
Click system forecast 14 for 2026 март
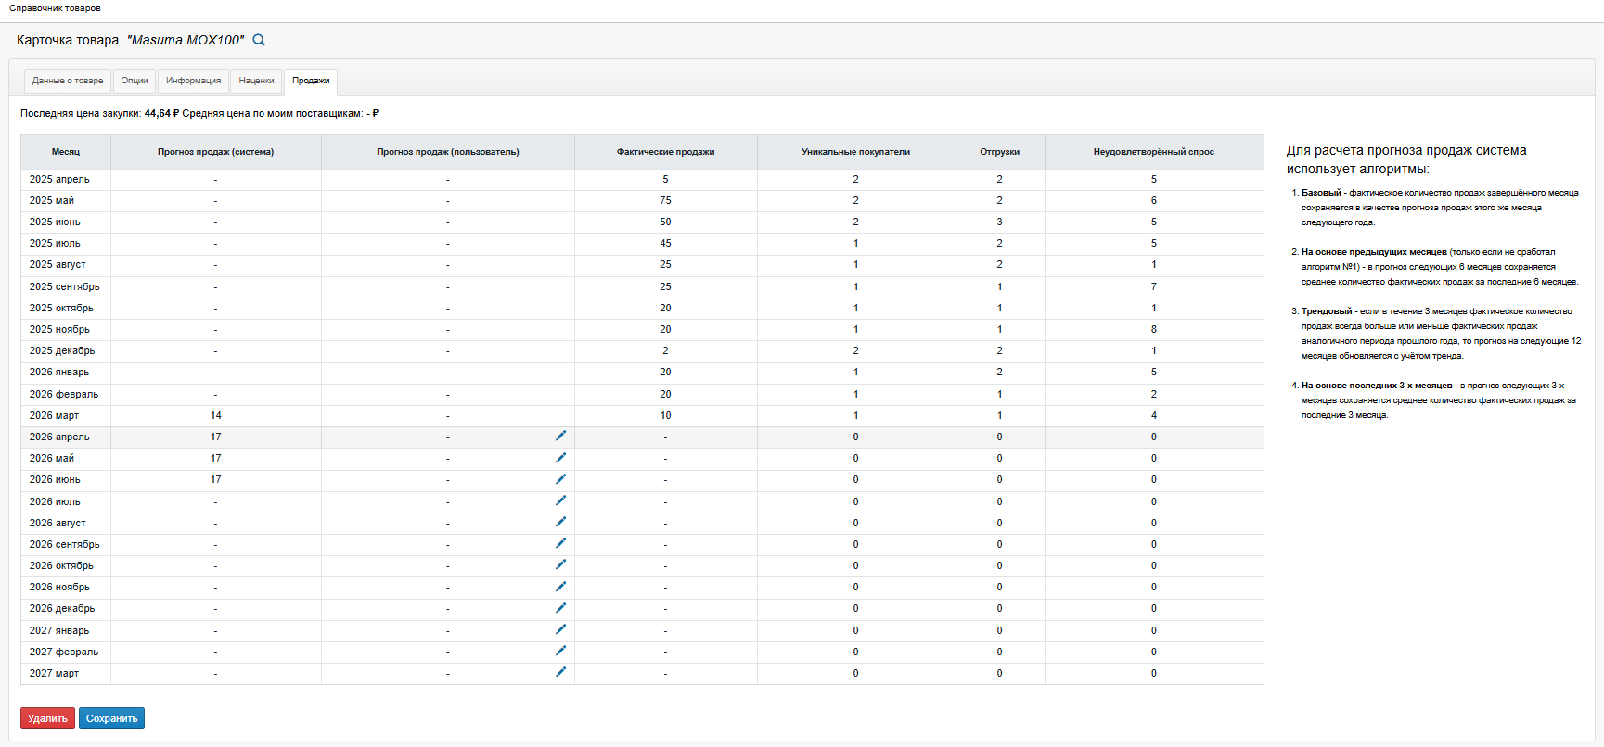(x=215, y=415)
